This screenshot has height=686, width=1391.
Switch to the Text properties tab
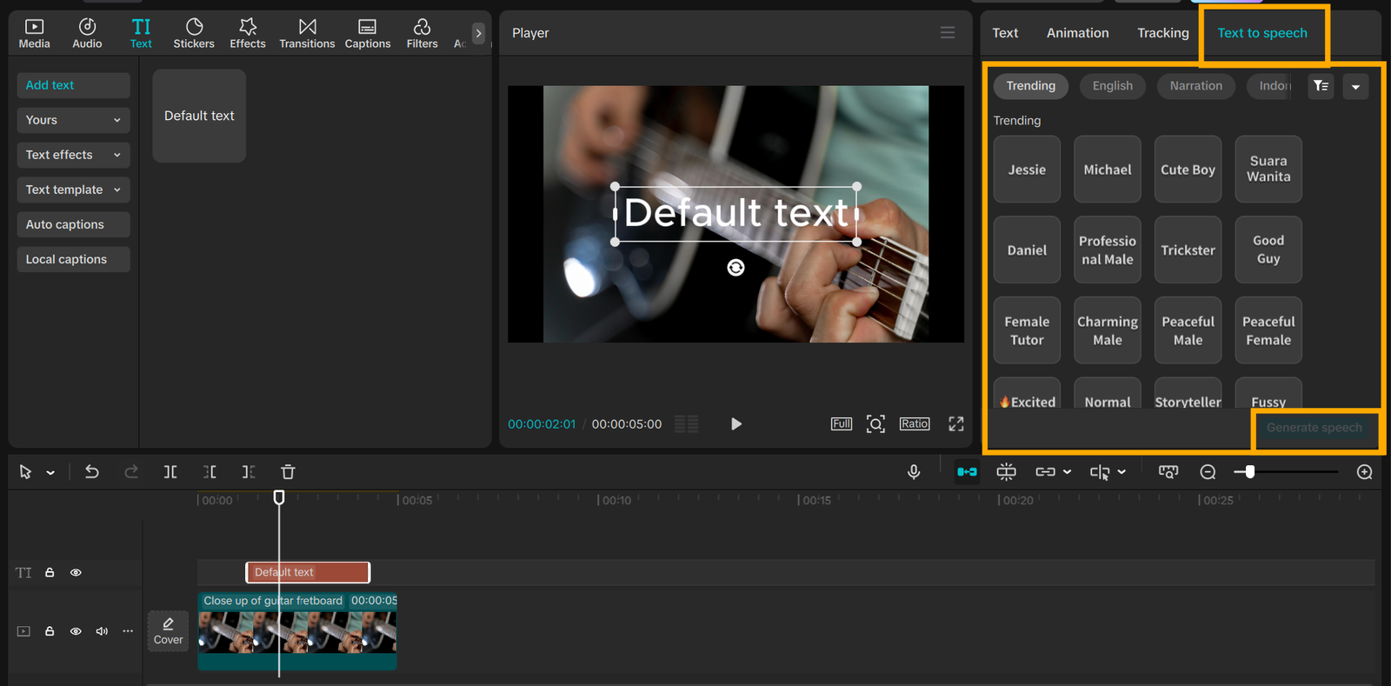1005,33
